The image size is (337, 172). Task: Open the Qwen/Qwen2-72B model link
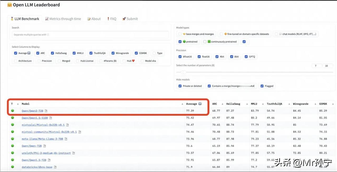[32, 111]
